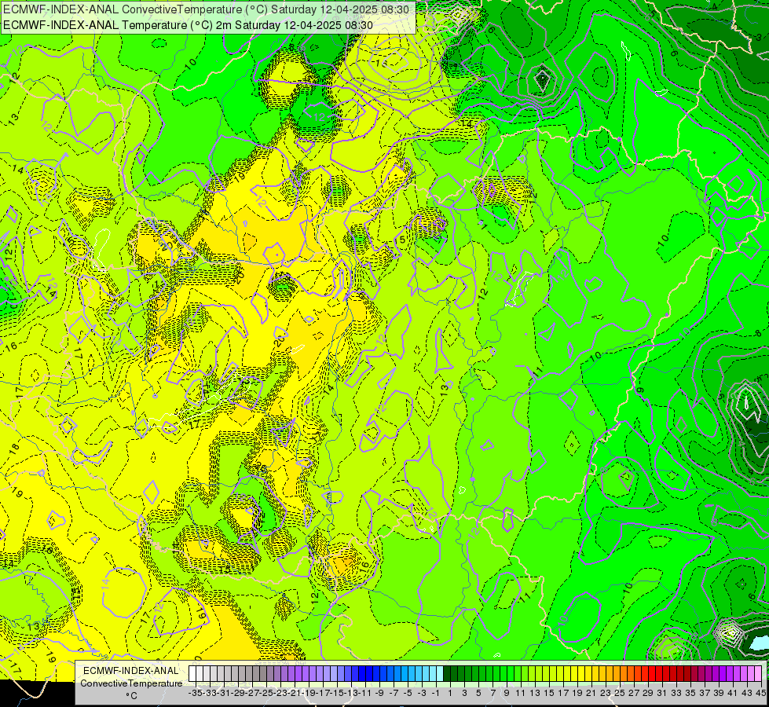
Task: Click the -1 value in the legend scale
Action: [436, 693]
